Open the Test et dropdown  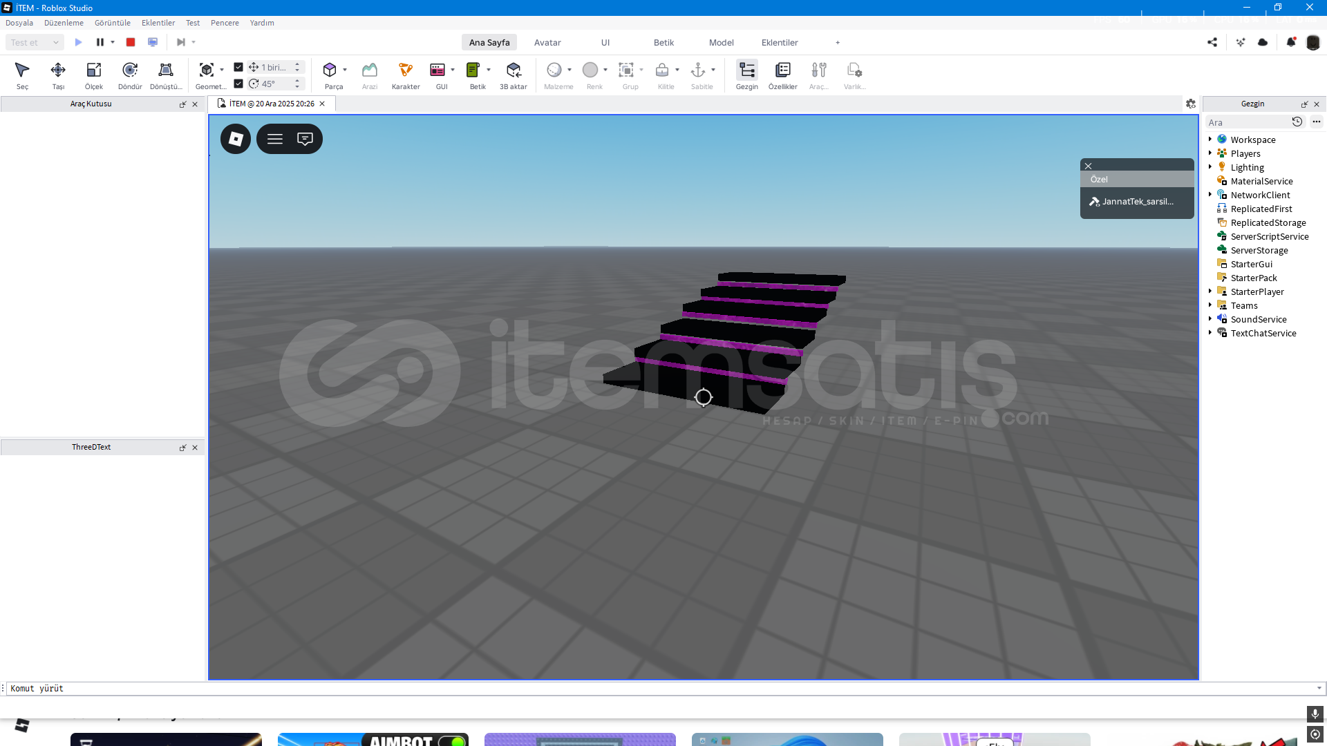[x=35, y=42]
